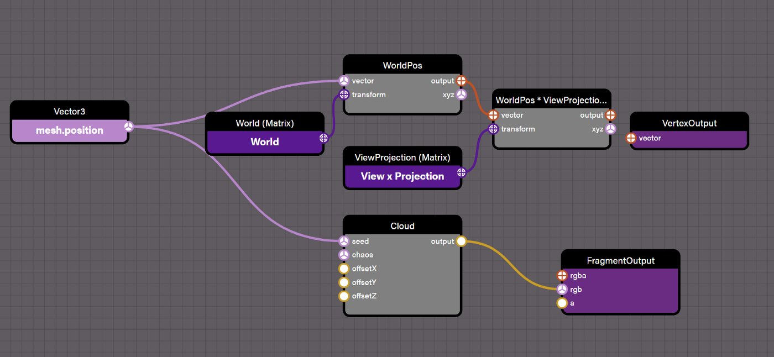Click the View x Projection value block
Viewport: 774px width, 357px height.
coord(402,176)
